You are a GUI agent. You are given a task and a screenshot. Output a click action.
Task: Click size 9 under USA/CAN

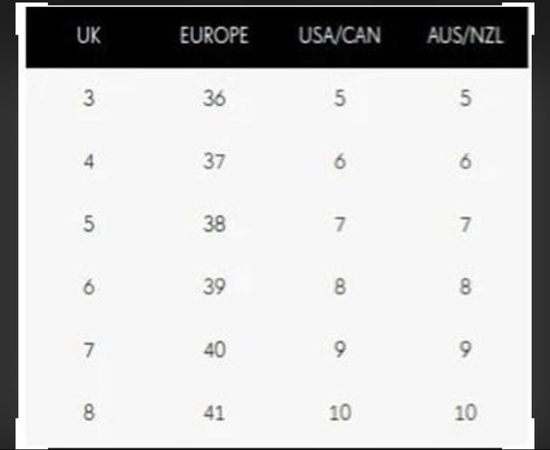pos(339,349)
